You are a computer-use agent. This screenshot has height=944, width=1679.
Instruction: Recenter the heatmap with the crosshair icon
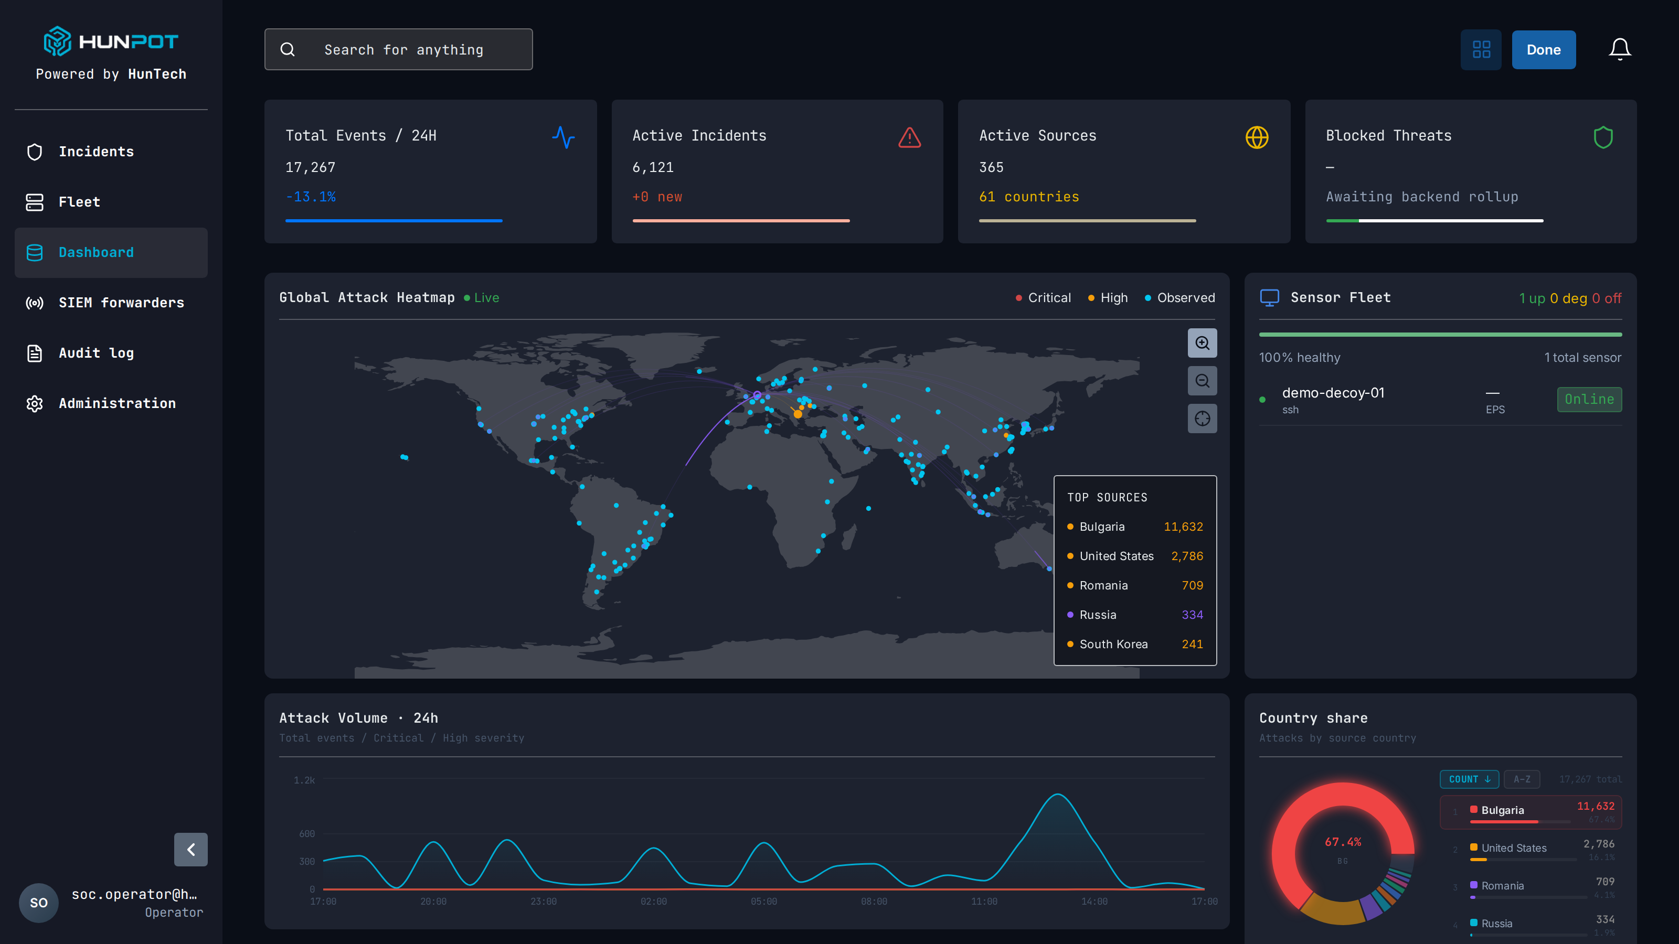[x=1202, y=419]
